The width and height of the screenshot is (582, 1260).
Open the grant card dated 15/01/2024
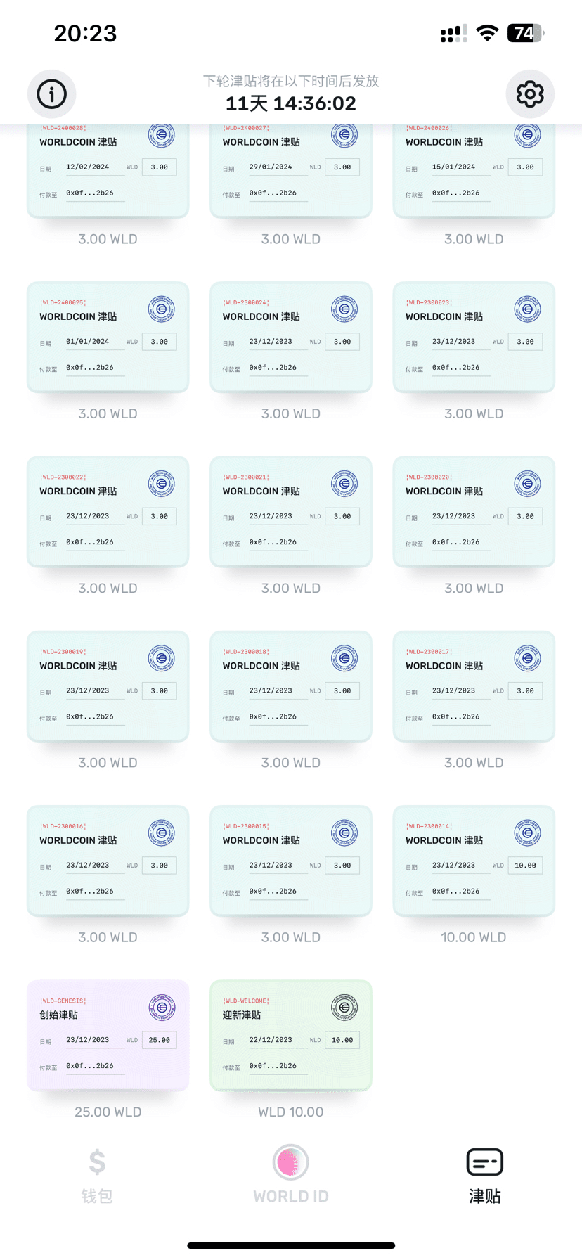[x=474, y=170]
